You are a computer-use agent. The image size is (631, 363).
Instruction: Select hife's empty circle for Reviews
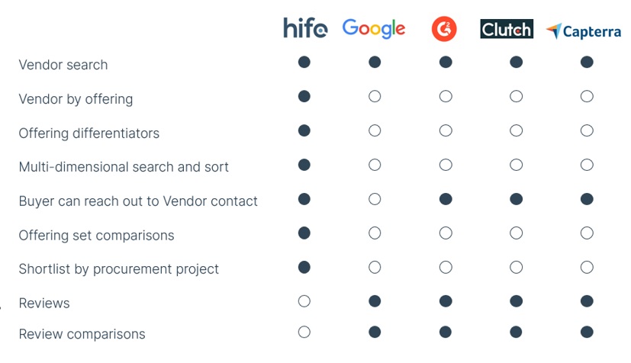coord(304,301)
